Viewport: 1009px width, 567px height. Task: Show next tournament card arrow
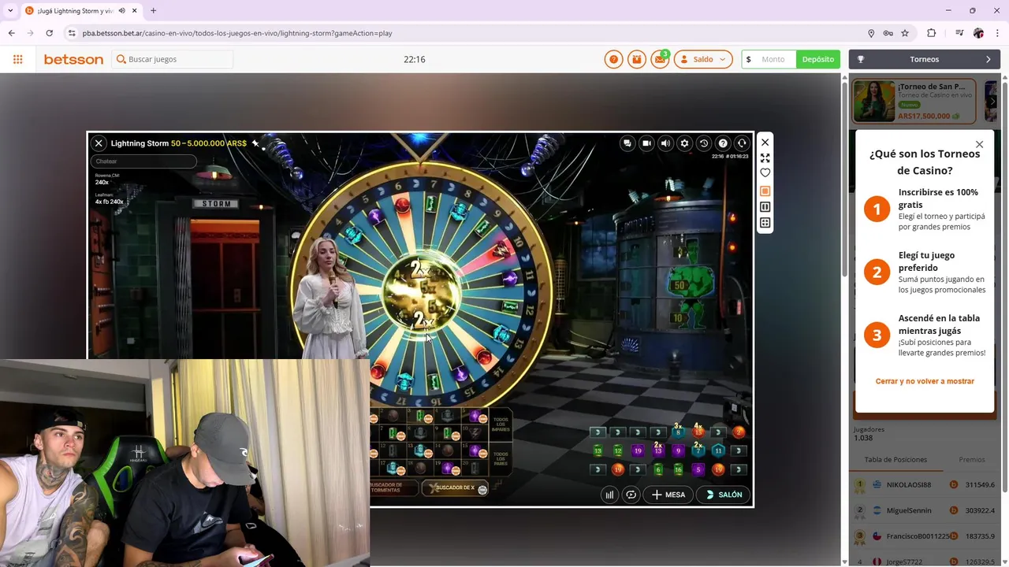(992, 102)
